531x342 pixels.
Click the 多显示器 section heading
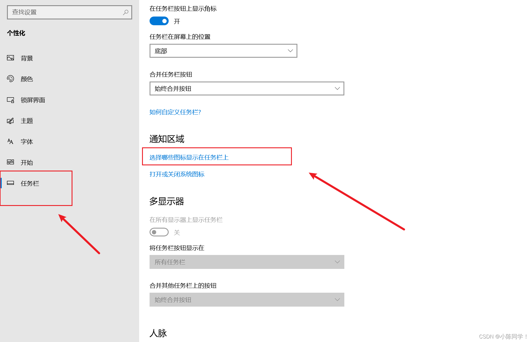tap(167, 201)
